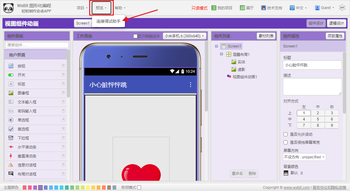Set alignment to position 3 (上 右)
Viewport: 350px width, 191px height.
coord(332,113)
